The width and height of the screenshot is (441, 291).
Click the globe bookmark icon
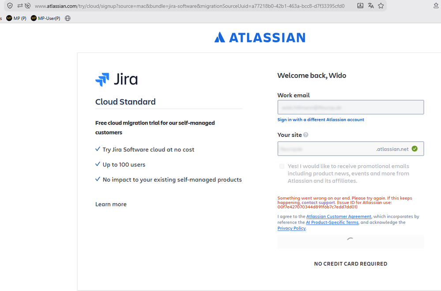[68, 18]
